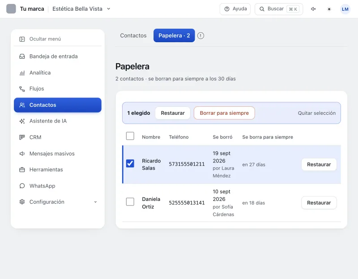Click the Configuración gear icon

[22, 202]
